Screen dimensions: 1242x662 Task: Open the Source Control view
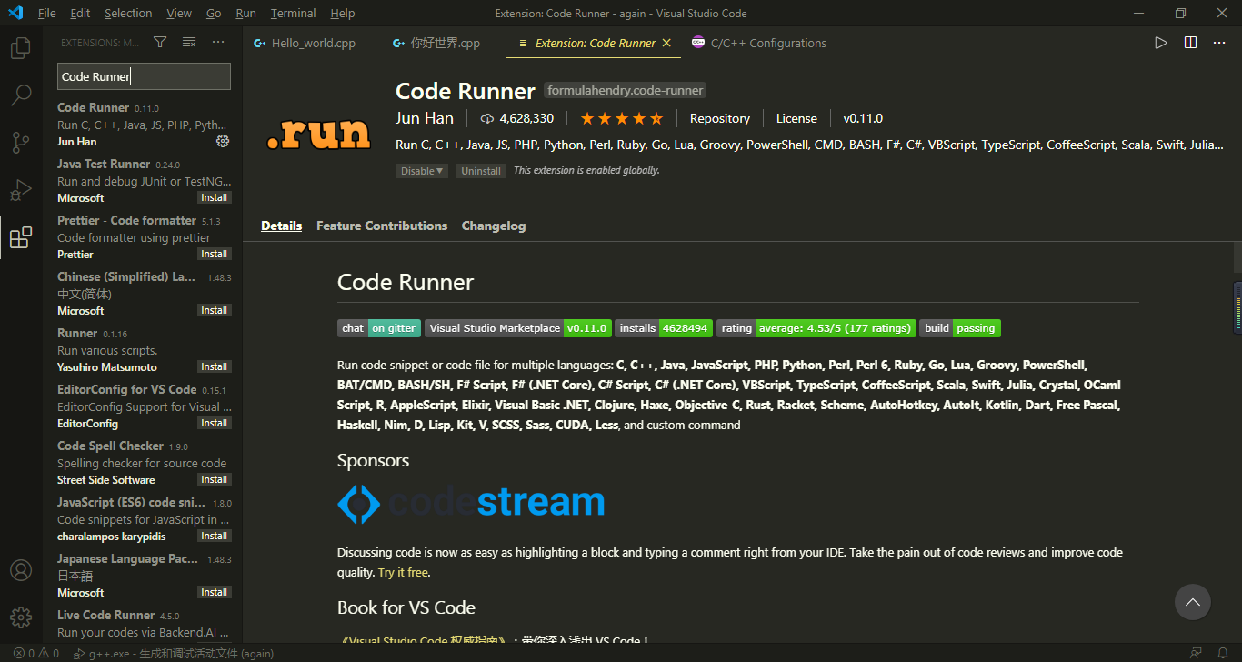click(21, 143)
